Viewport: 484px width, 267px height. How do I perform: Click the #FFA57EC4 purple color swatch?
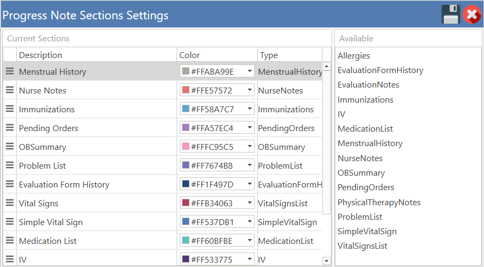(186, 128)
